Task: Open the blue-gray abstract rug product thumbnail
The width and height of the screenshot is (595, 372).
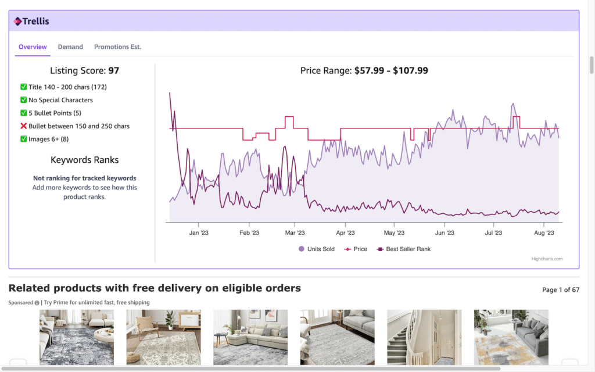Action: coord(77,337)
